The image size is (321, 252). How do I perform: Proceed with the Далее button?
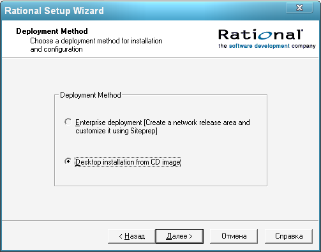pyautogui.click(x=179, y=236)
